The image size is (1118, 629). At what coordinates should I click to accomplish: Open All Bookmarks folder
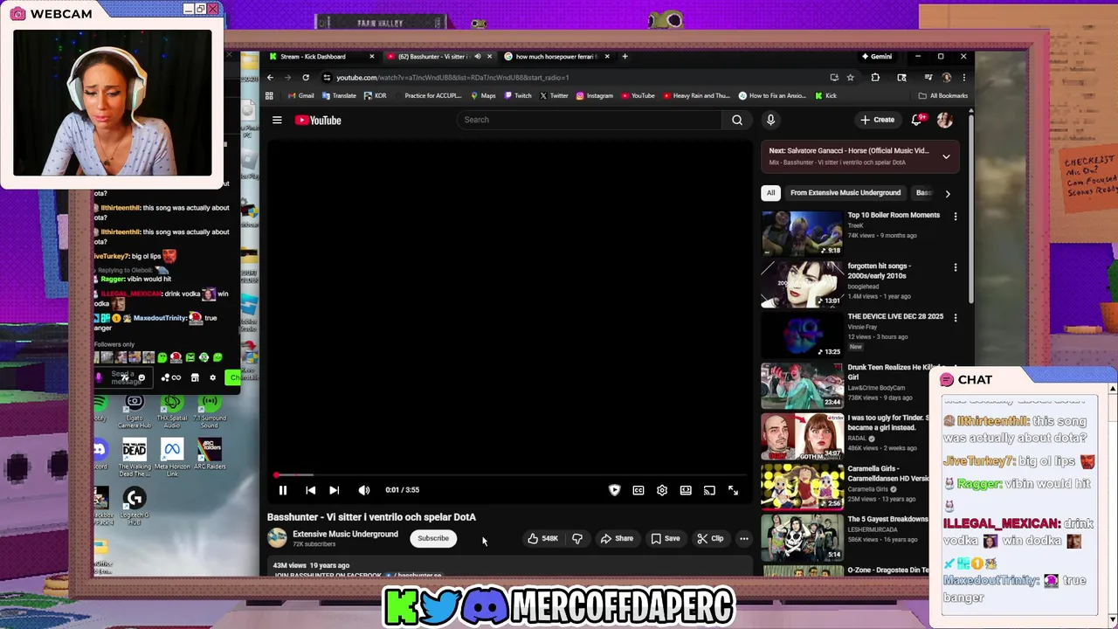click(x=943, y=95)
